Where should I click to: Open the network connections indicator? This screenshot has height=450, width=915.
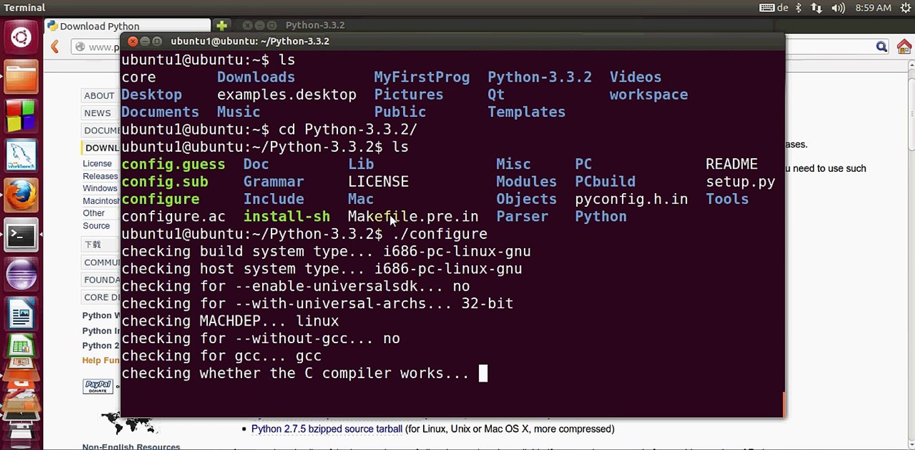(816, 7)
